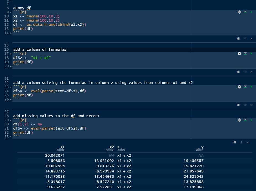Run all chunks above first eval(parse) chunk

245,87
